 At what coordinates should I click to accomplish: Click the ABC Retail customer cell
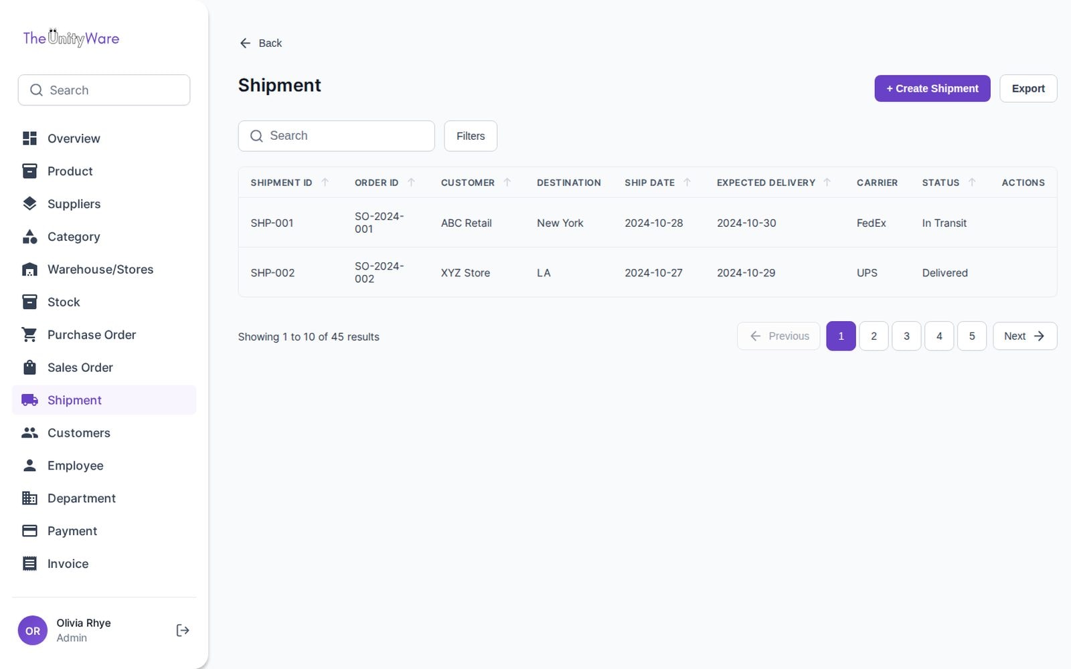(466, 223)
